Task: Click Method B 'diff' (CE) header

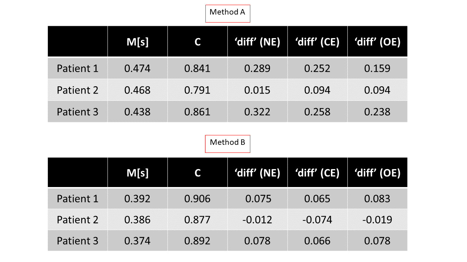Action: coord(317,173)
